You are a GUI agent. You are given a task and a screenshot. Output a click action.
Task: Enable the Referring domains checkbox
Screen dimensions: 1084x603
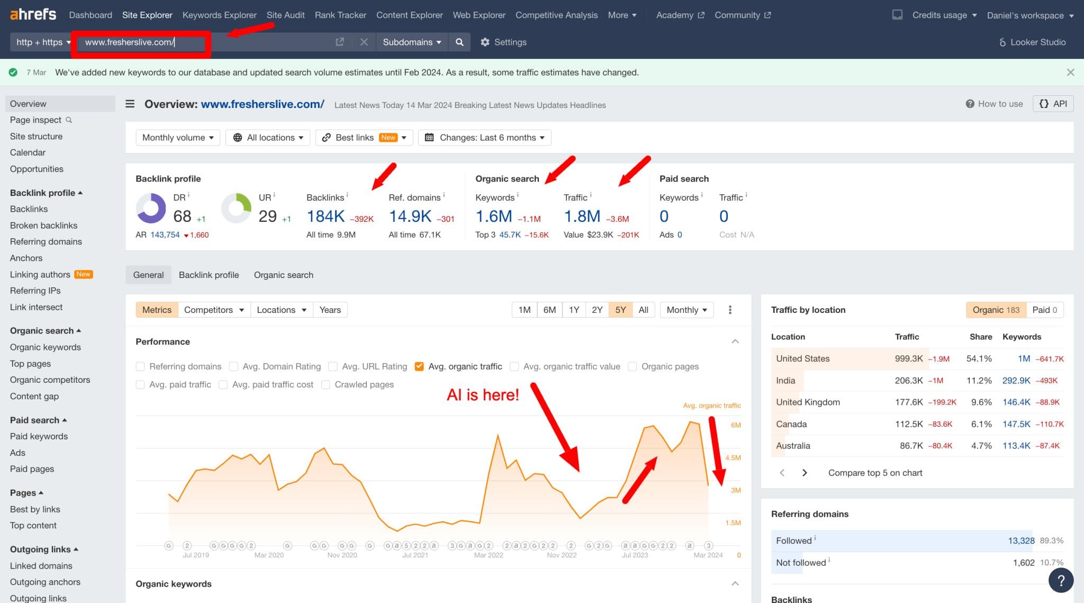pyautogui.click(x=140, y=366)
